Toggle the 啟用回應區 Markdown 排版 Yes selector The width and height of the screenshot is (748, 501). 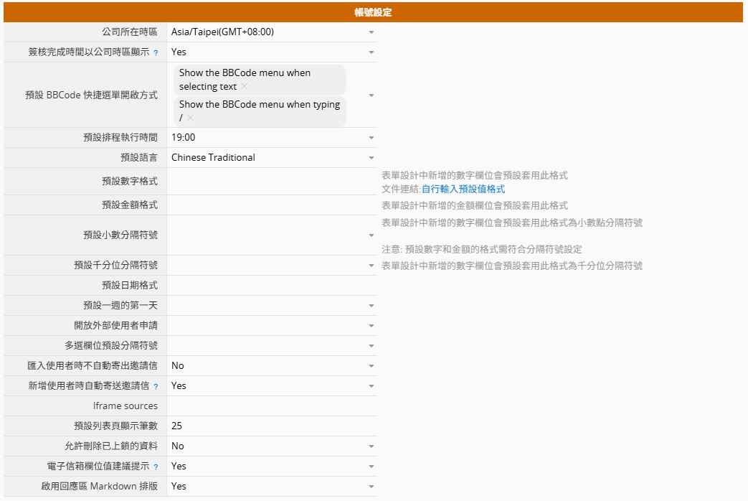coord(271,487)
